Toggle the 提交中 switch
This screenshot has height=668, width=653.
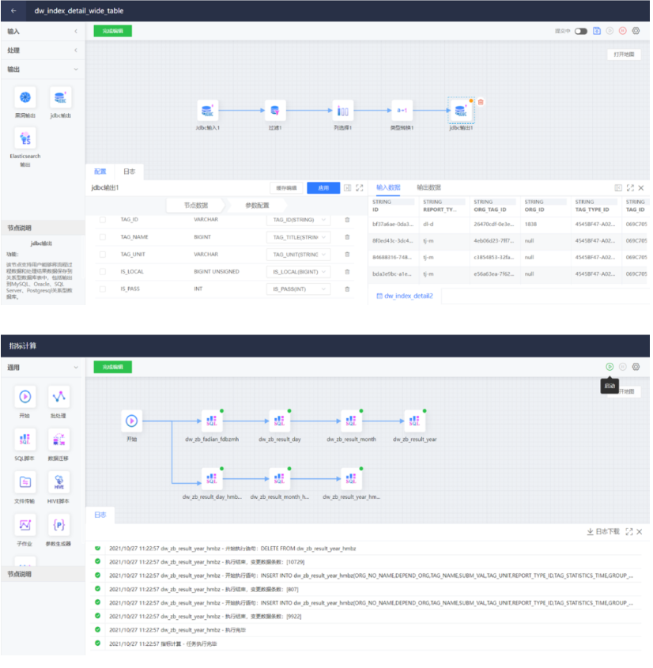tap(581, 31)
